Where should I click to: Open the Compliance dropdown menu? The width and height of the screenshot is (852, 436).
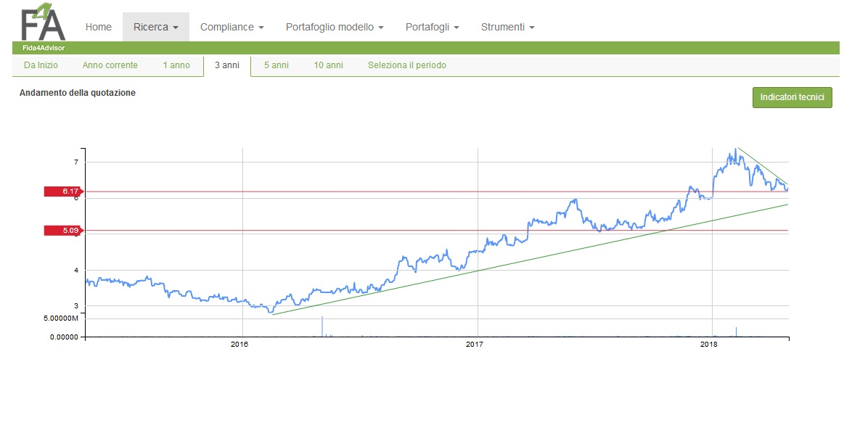point(232,27)
